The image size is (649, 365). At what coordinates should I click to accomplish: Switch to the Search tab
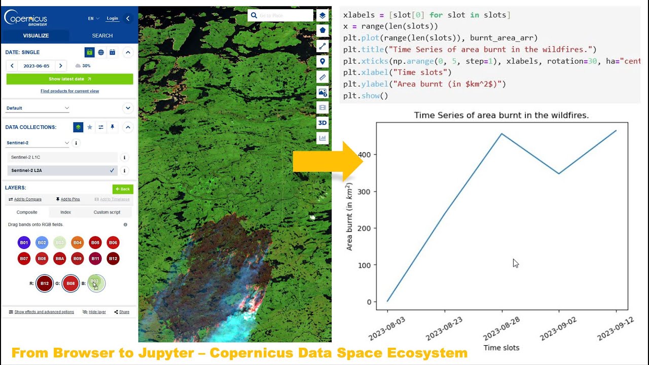[102, 35]
